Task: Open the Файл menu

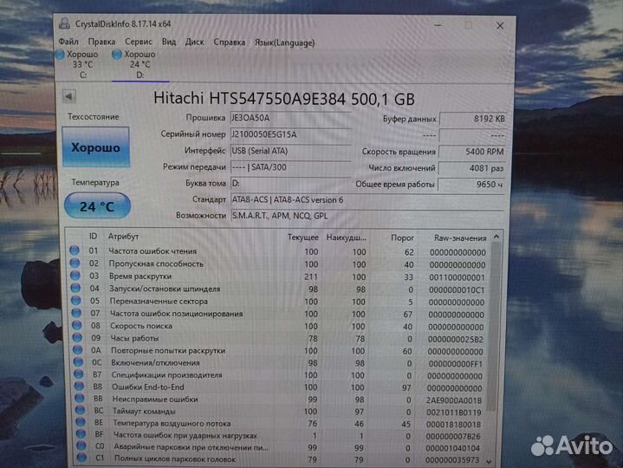Action: coord(68,41)
